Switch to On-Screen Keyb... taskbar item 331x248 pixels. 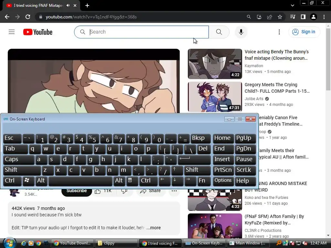coord(204,243)
